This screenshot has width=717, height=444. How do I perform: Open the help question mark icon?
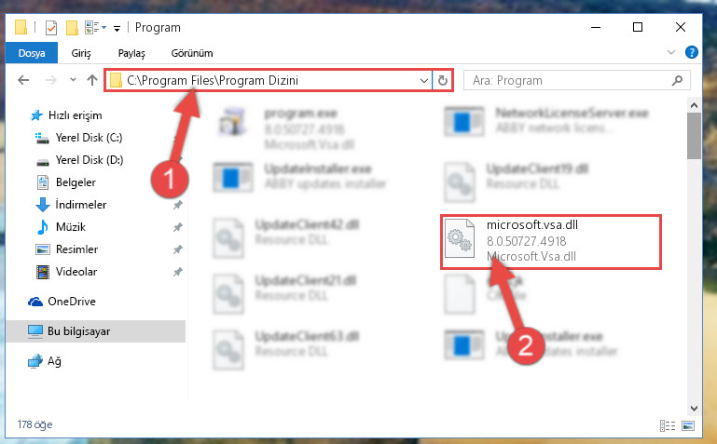692,52
